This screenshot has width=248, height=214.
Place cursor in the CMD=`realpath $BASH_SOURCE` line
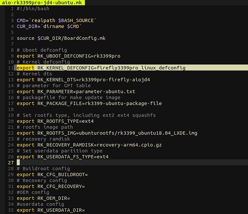(x=56, y=21)
